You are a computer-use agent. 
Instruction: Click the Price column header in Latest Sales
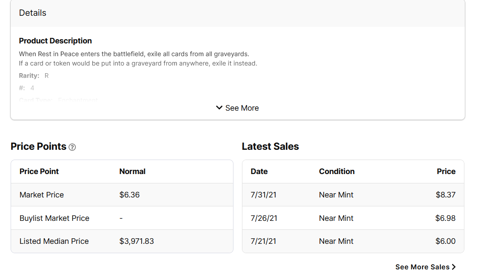click(x=446, y=171)
